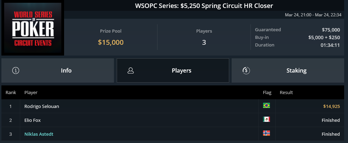Sort by the Result column header
The image size is (348, 143).
[x=286, y=92]
